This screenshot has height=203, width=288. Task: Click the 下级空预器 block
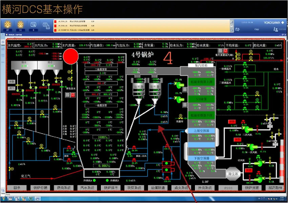[x=202, y=158]
